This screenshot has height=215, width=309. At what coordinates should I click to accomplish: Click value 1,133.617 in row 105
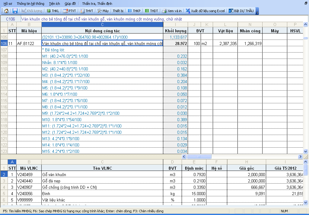(x=176, y=37)
